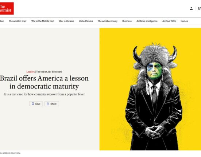Open Archive 1945 from navigation
This screenshot has height=157, width=201.
[169, 21]
